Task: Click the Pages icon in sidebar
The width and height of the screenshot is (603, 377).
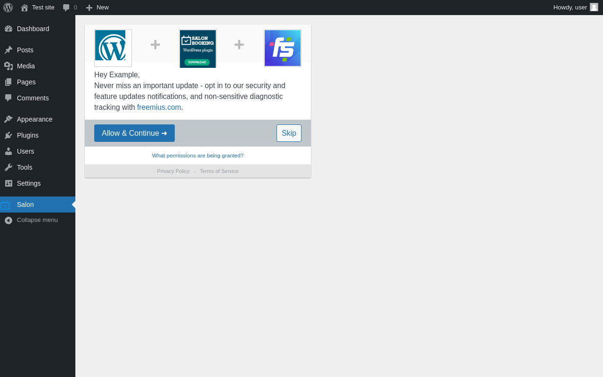Action: point(8,82)
